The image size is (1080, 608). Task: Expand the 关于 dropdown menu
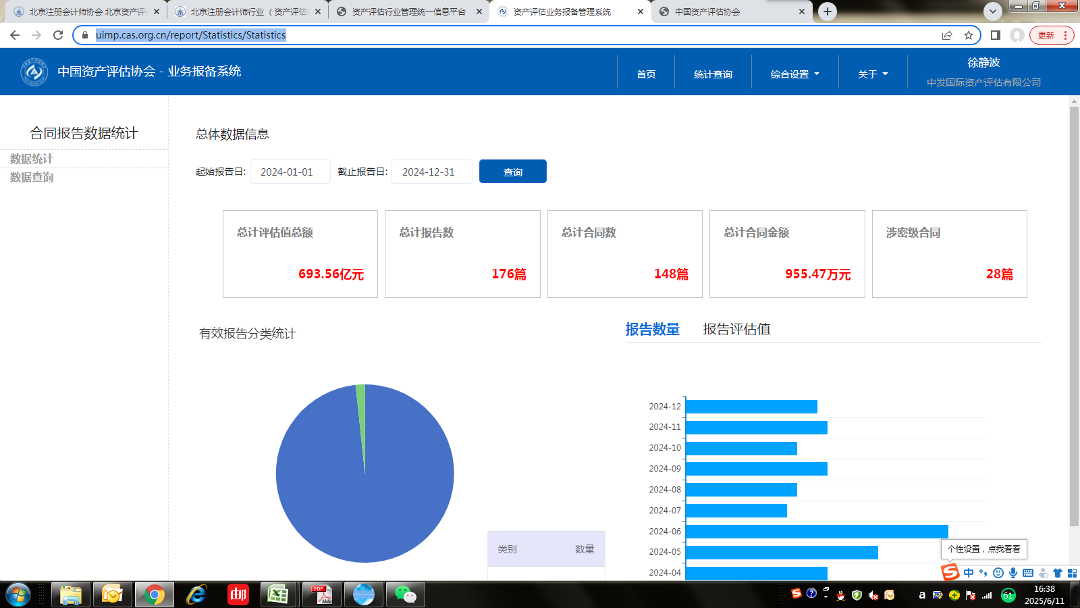click(x=872, y=74)
